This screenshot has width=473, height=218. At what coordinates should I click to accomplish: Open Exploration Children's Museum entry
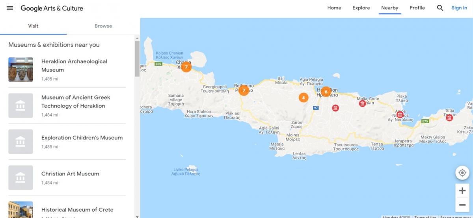pyautogui.click(x=82, y=138)
